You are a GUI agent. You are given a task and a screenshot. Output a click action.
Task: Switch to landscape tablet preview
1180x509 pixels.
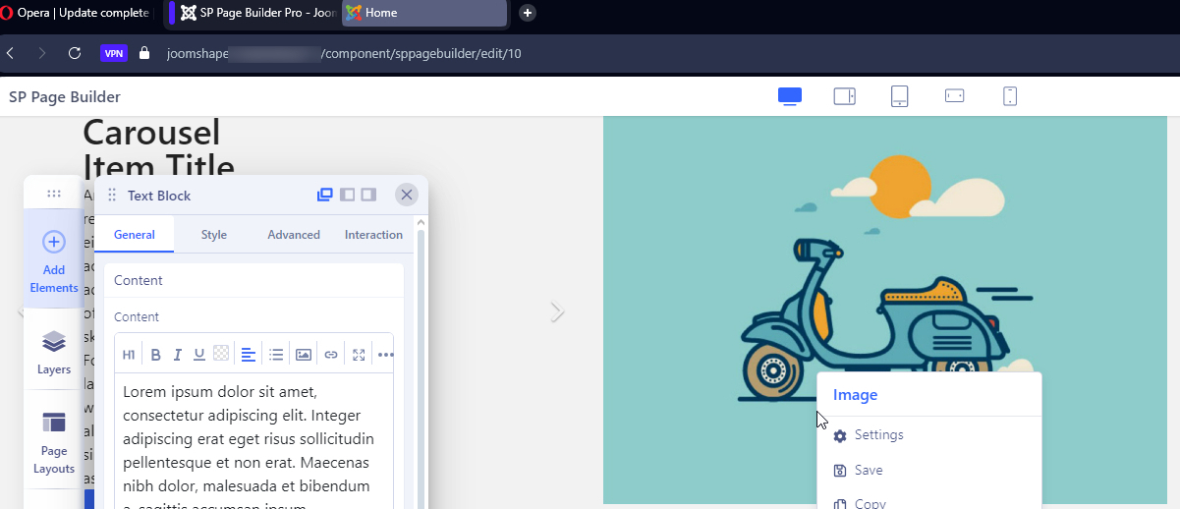(844, 96)
